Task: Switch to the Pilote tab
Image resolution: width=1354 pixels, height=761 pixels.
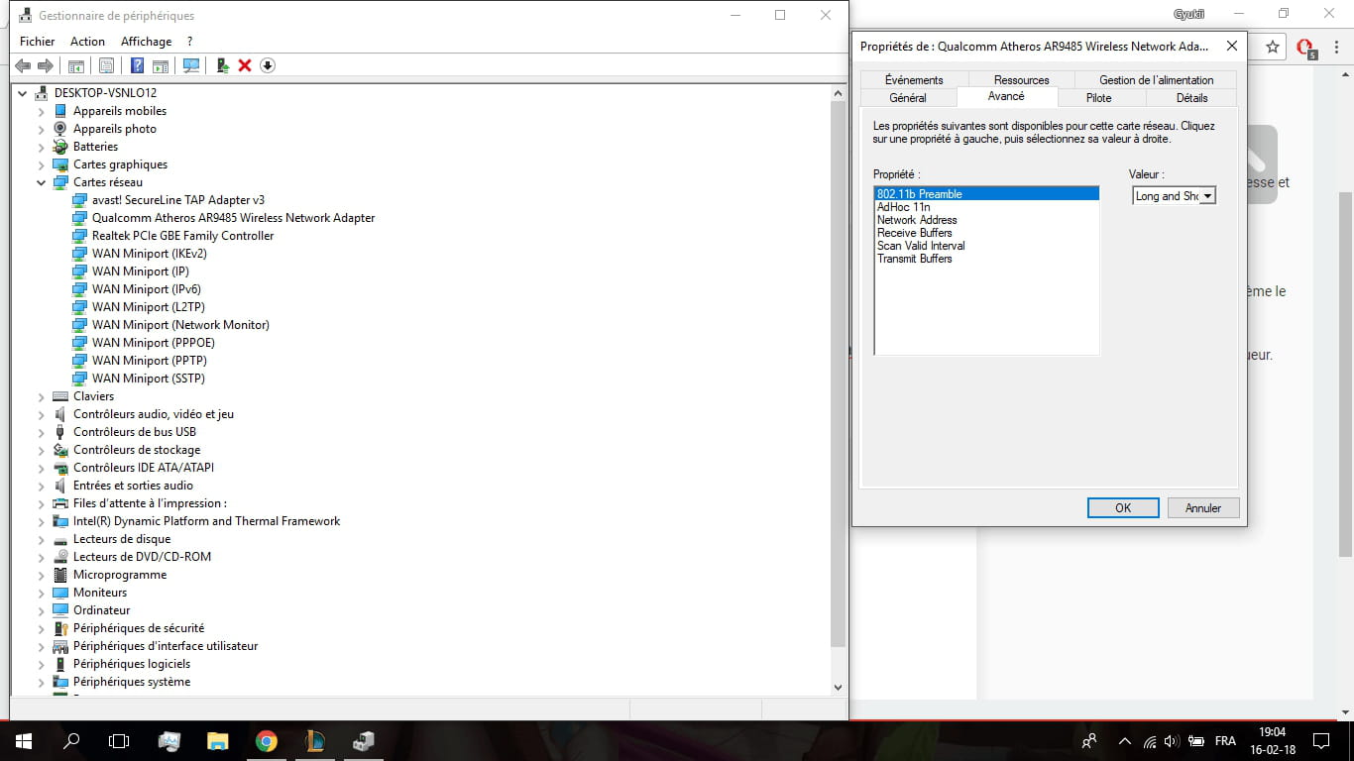Action: pos(1098,98)
